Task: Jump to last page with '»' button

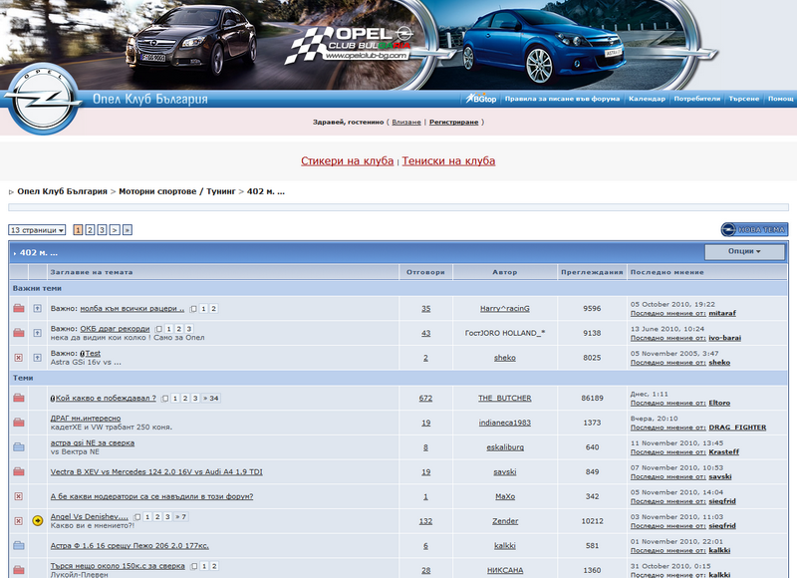Action: [x=128, y=230]
